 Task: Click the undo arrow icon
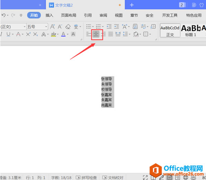[x=3, y=15]
